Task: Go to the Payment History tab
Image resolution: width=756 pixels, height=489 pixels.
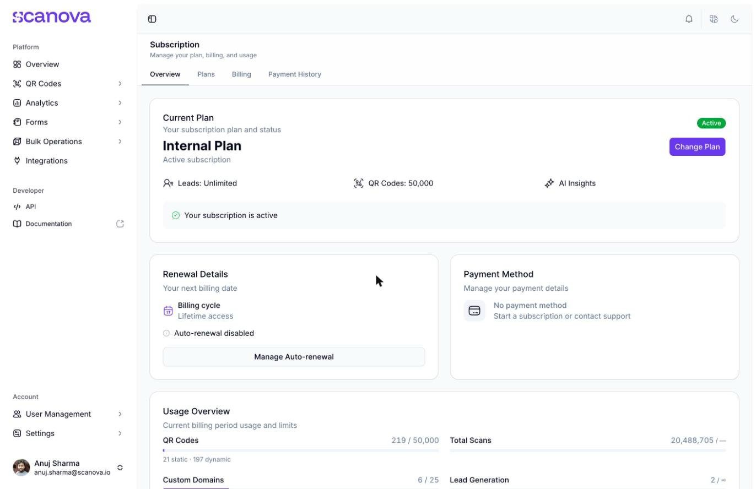Action: click(x=295, y=74)
